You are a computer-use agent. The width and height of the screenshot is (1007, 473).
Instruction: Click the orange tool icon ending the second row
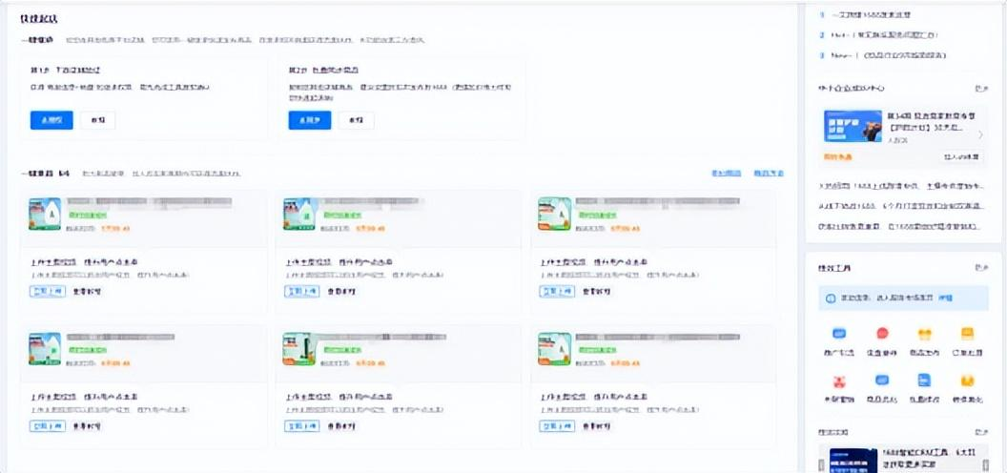pyautogui.click(x=967, y=381)
